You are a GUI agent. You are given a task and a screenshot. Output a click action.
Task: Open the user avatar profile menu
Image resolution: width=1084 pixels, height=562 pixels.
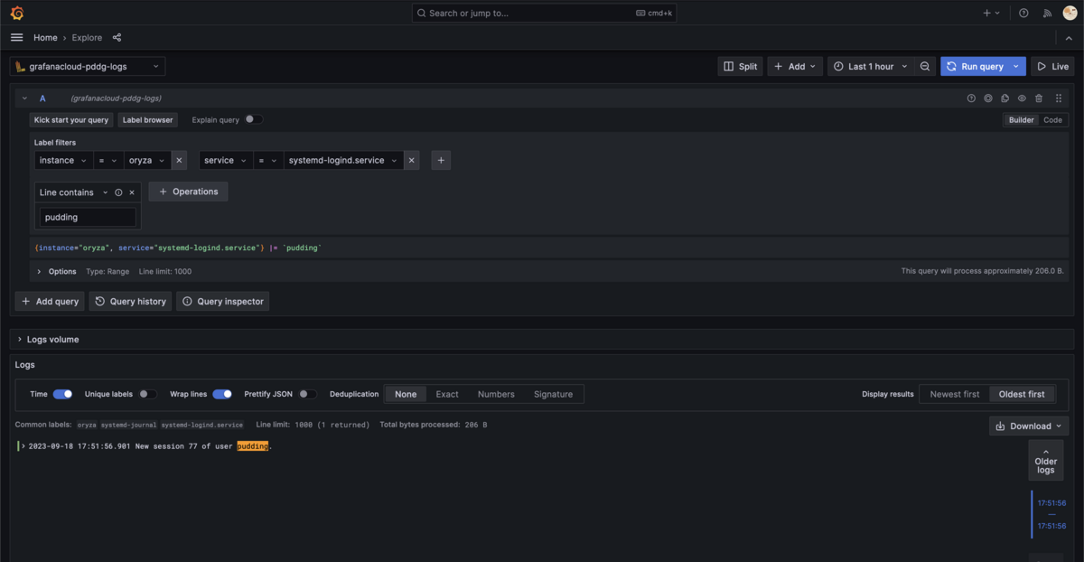1070,13
